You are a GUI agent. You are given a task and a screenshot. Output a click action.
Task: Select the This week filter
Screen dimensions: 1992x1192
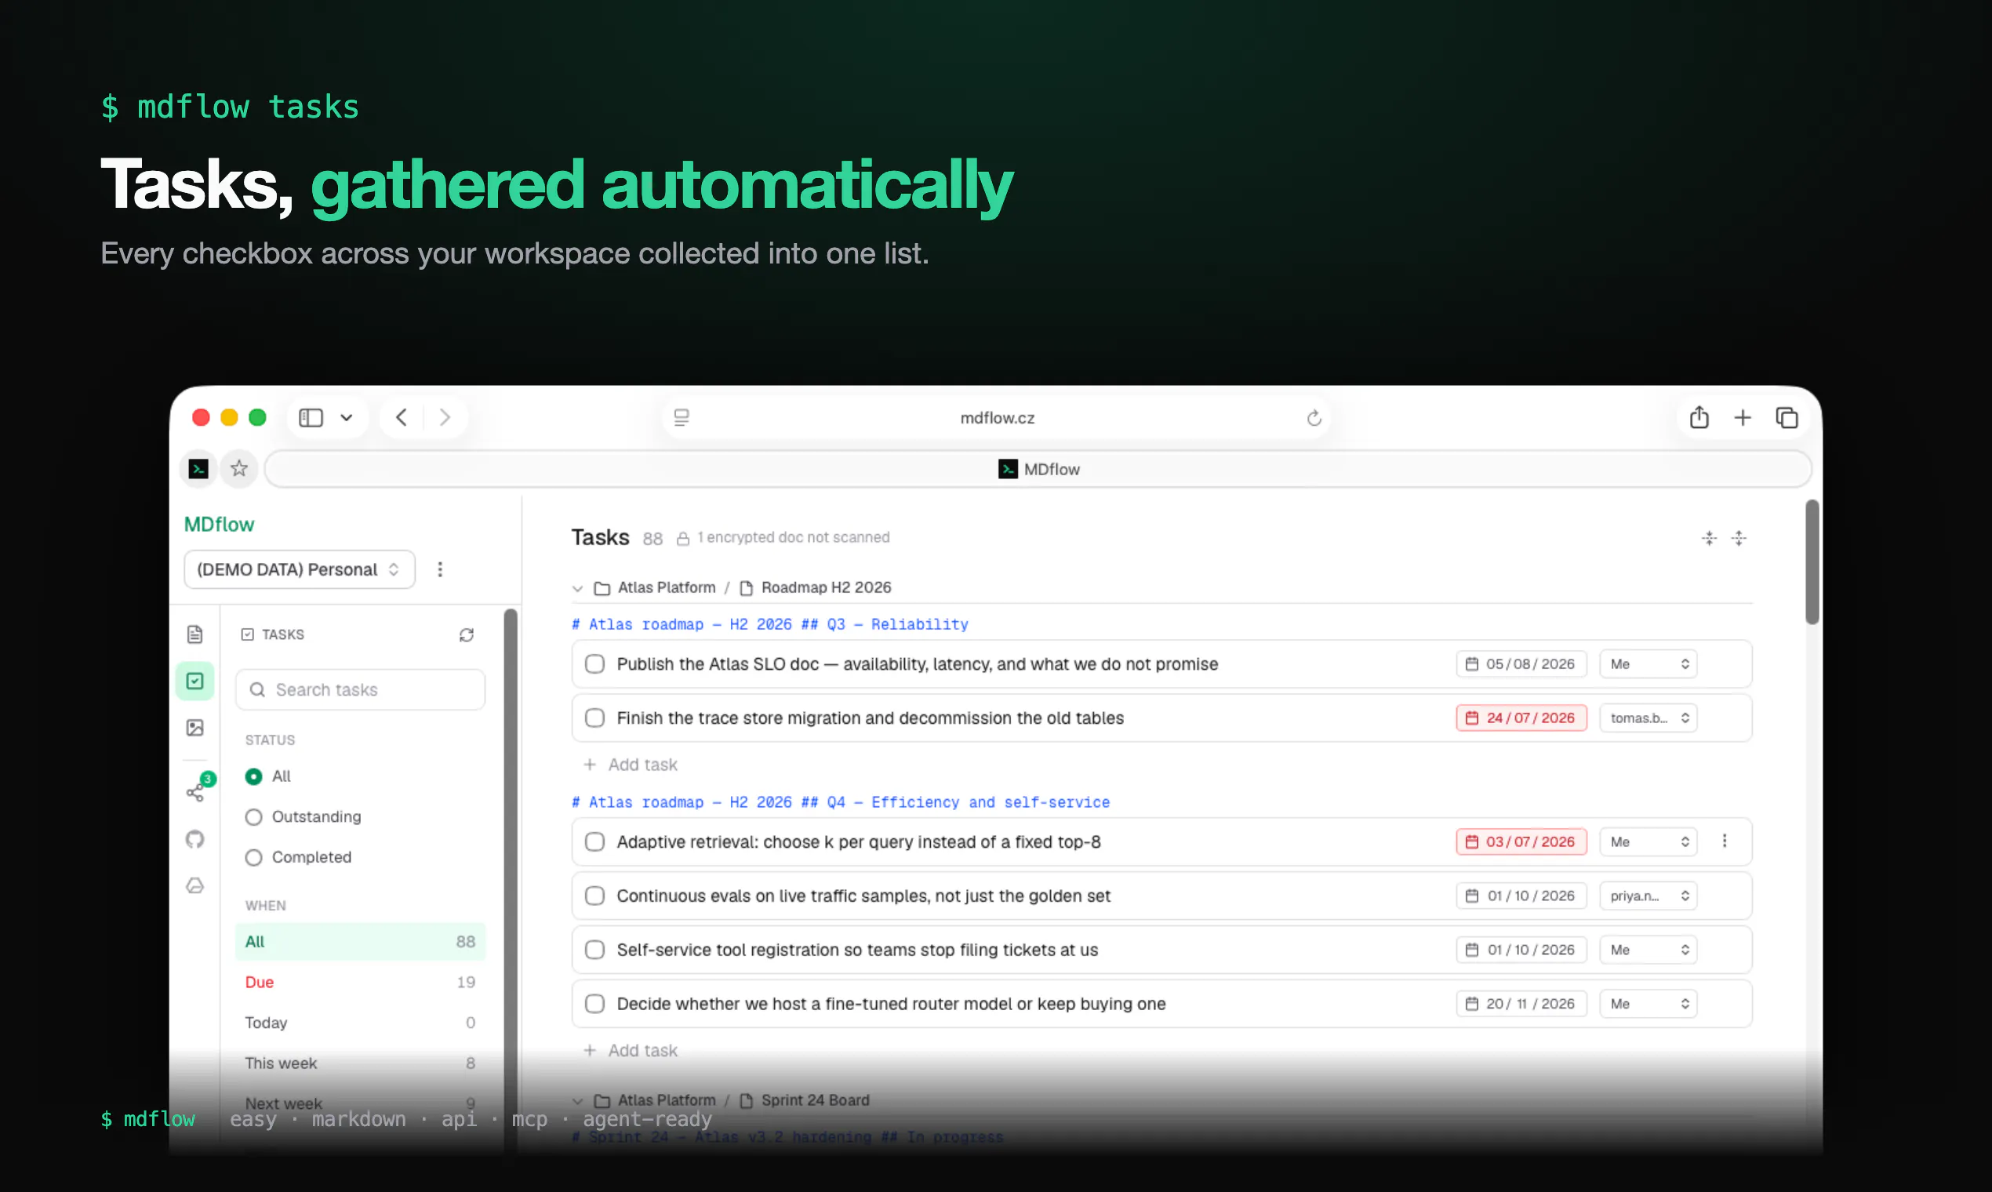(361, 1063)
